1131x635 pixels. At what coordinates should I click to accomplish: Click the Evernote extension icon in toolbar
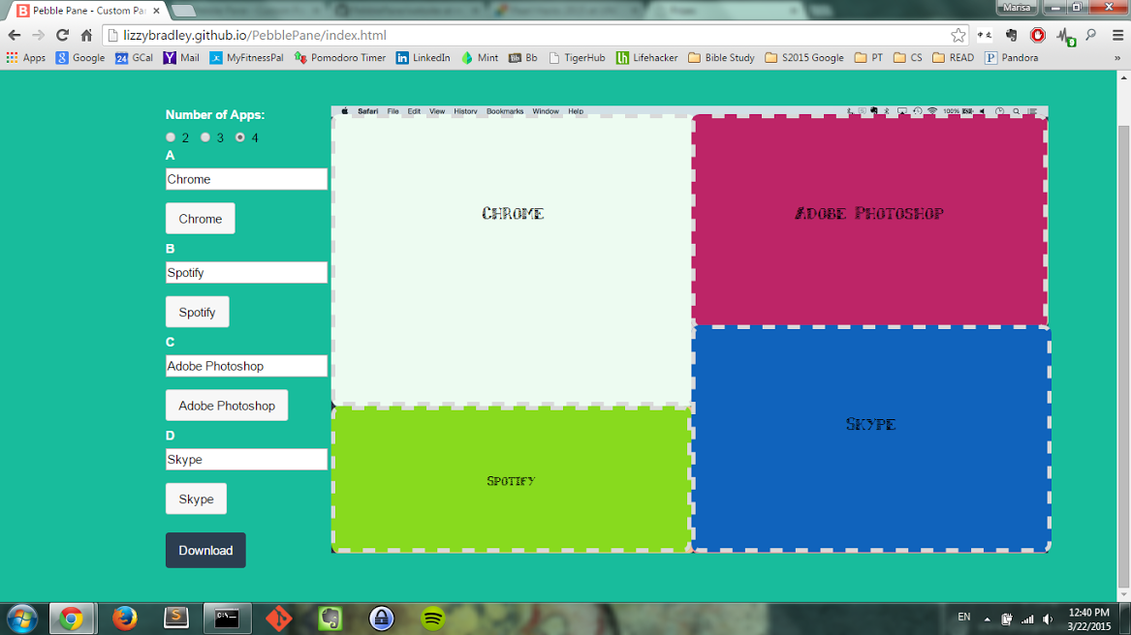1011,35
